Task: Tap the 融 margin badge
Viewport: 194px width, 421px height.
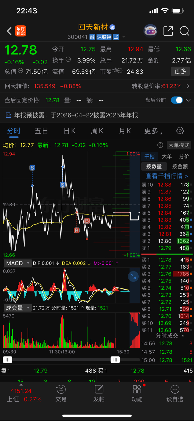Action: point(92,37)
